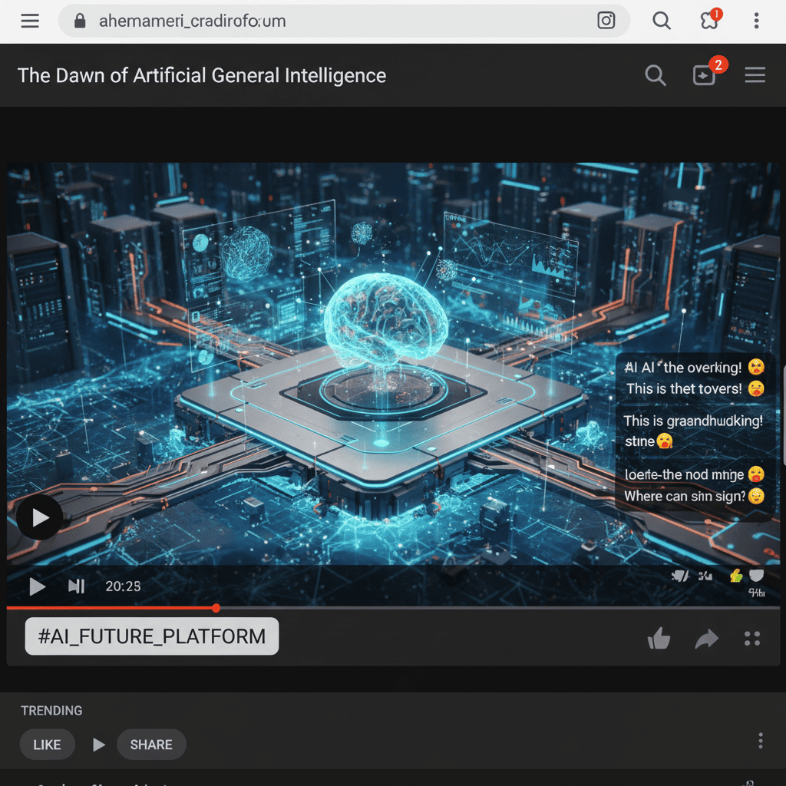Click the small play button in the control bar
The height and width of the screenshot is (786, 786).
(37, 586)
